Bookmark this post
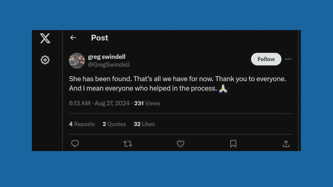The image size is (333, 187). 233,144
